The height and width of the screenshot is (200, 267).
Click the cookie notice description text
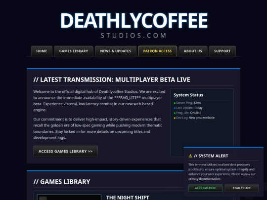click(222, 171)
